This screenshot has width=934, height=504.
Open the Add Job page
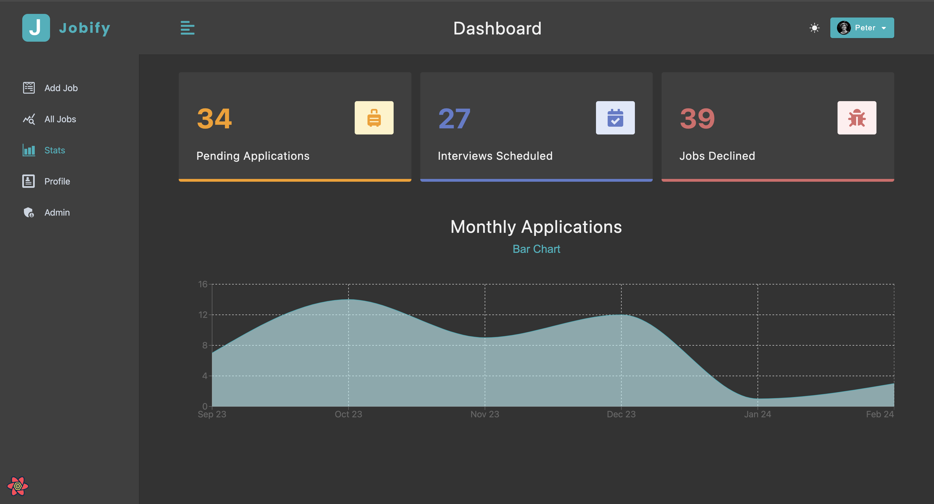[61, 88]
